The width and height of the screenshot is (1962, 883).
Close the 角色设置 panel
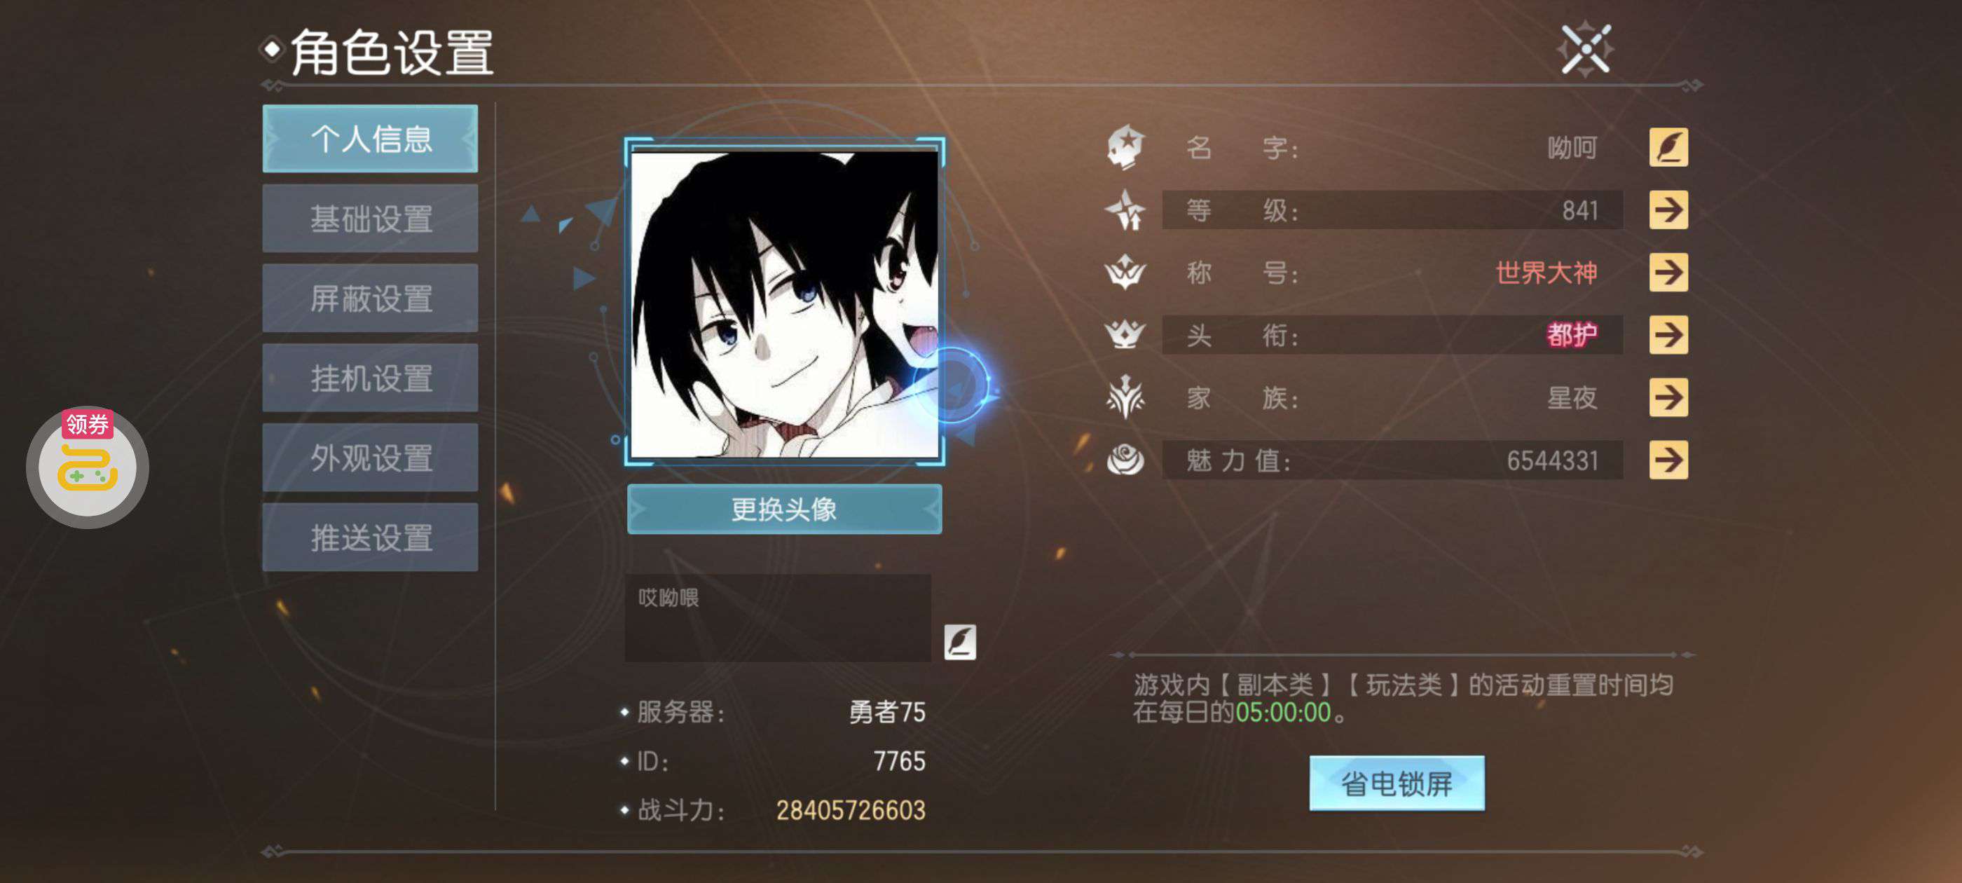coord(1586,50)
